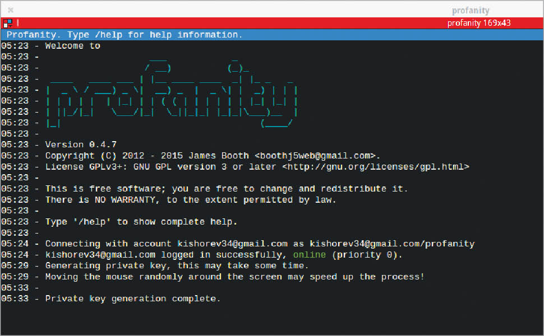Screen dimensions: 544x336
Task: Click the 05:33 timestamp on the Private key line
Action: tap(15, 298)
